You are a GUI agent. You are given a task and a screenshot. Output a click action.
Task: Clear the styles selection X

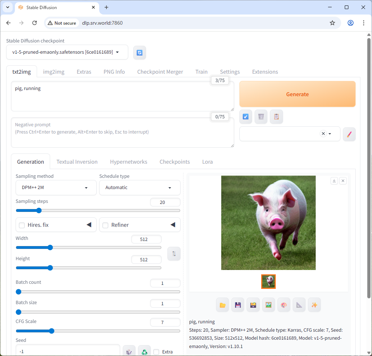323,134
